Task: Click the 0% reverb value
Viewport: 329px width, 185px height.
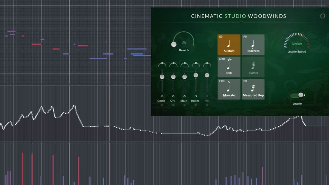Action: click(184, 42)
